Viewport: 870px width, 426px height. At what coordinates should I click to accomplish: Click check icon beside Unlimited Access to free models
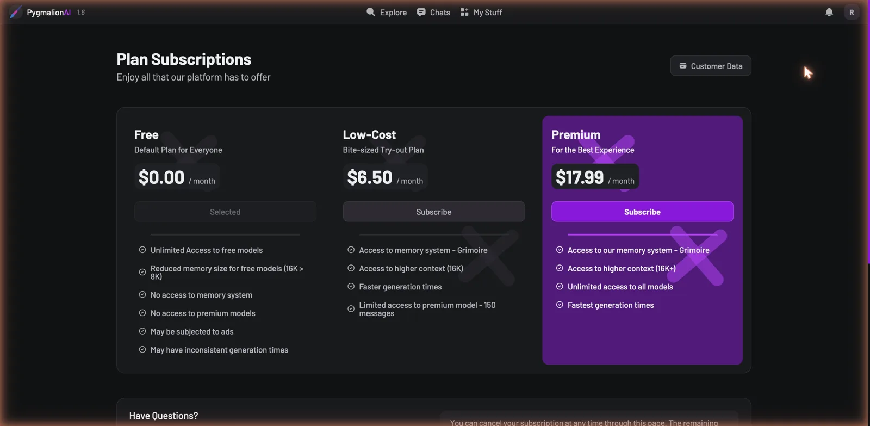[x=142, y=250]
